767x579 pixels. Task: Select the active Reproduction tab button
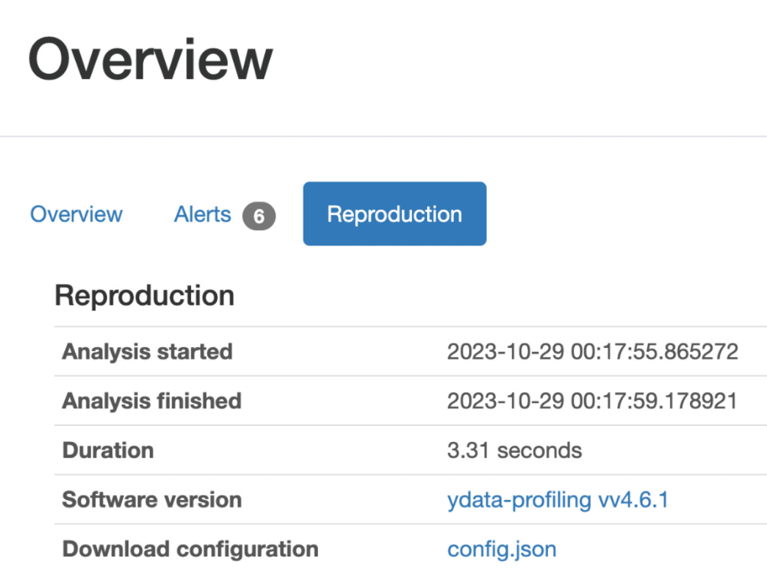[x=395, y=214]
